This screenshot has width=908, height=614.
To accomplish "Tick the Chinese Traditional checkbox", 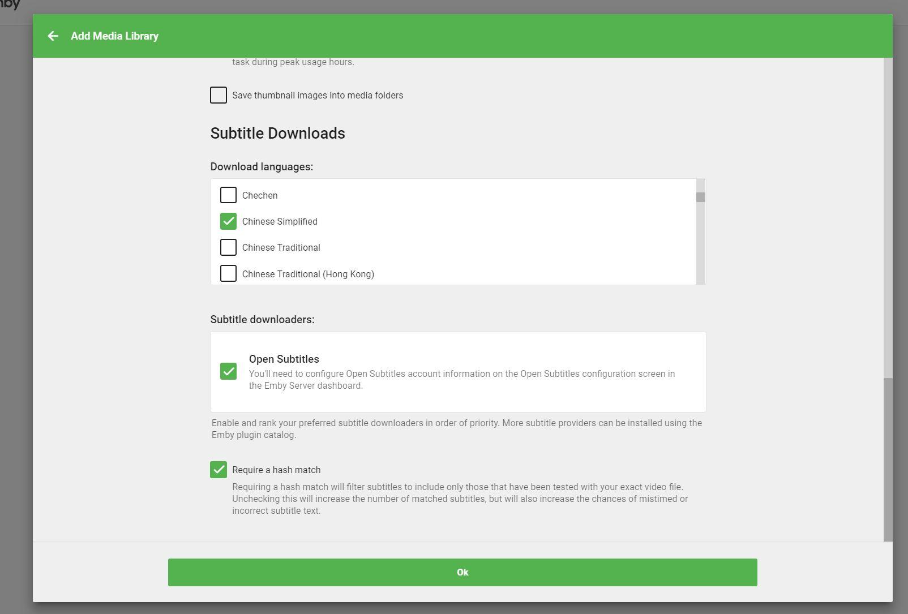I will pyautogui.click(x=228, y=247).
